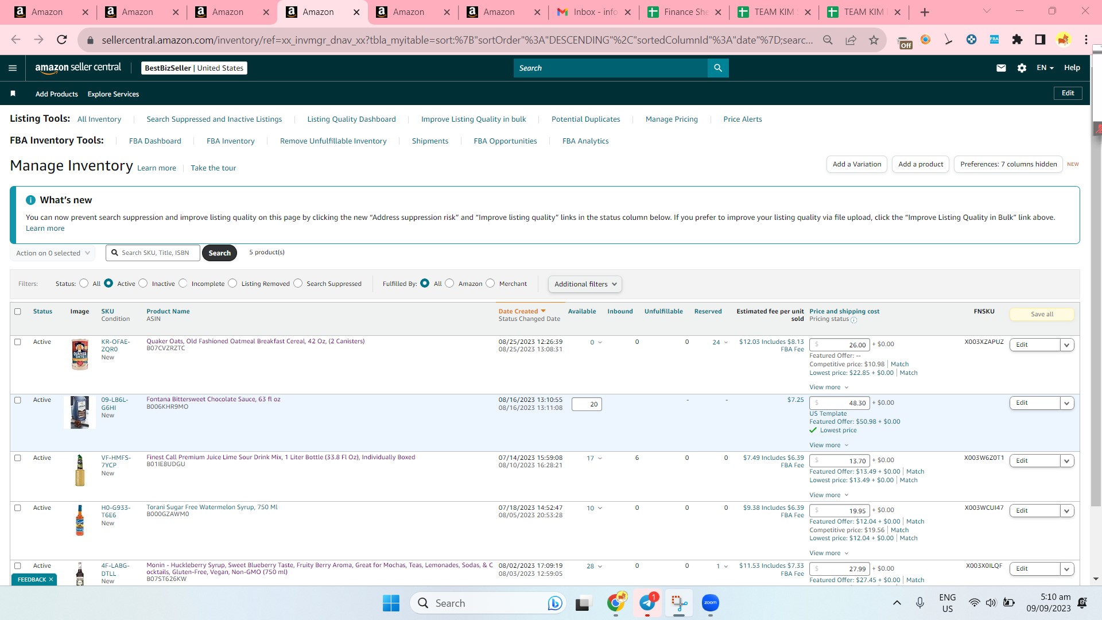Expand the Additional filters dropdown
Viewport: 1102px width, 620px height.
pos(585,284)
